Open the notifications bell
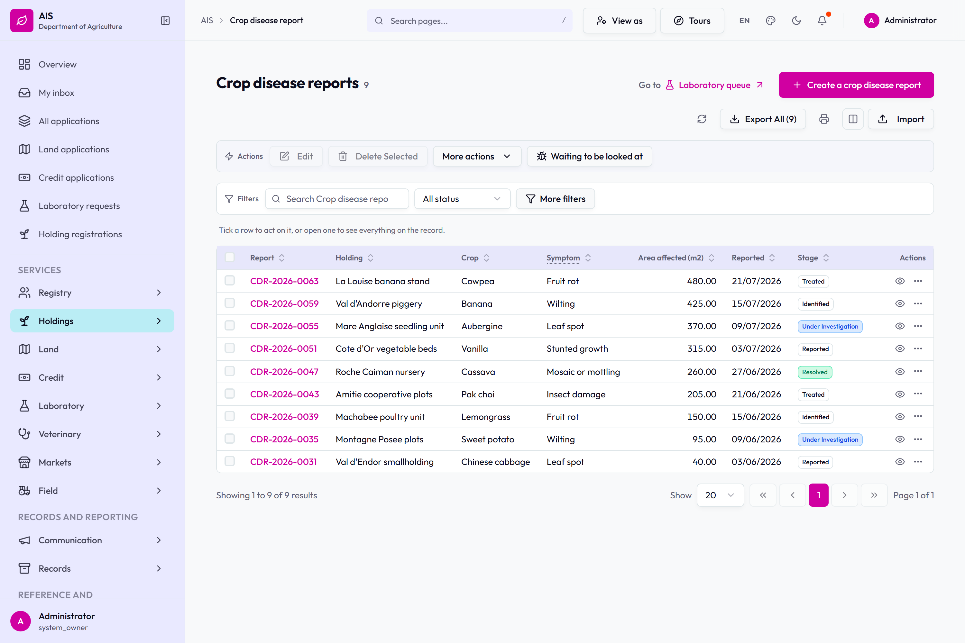965x643 pixels. [x=822, y=21]
